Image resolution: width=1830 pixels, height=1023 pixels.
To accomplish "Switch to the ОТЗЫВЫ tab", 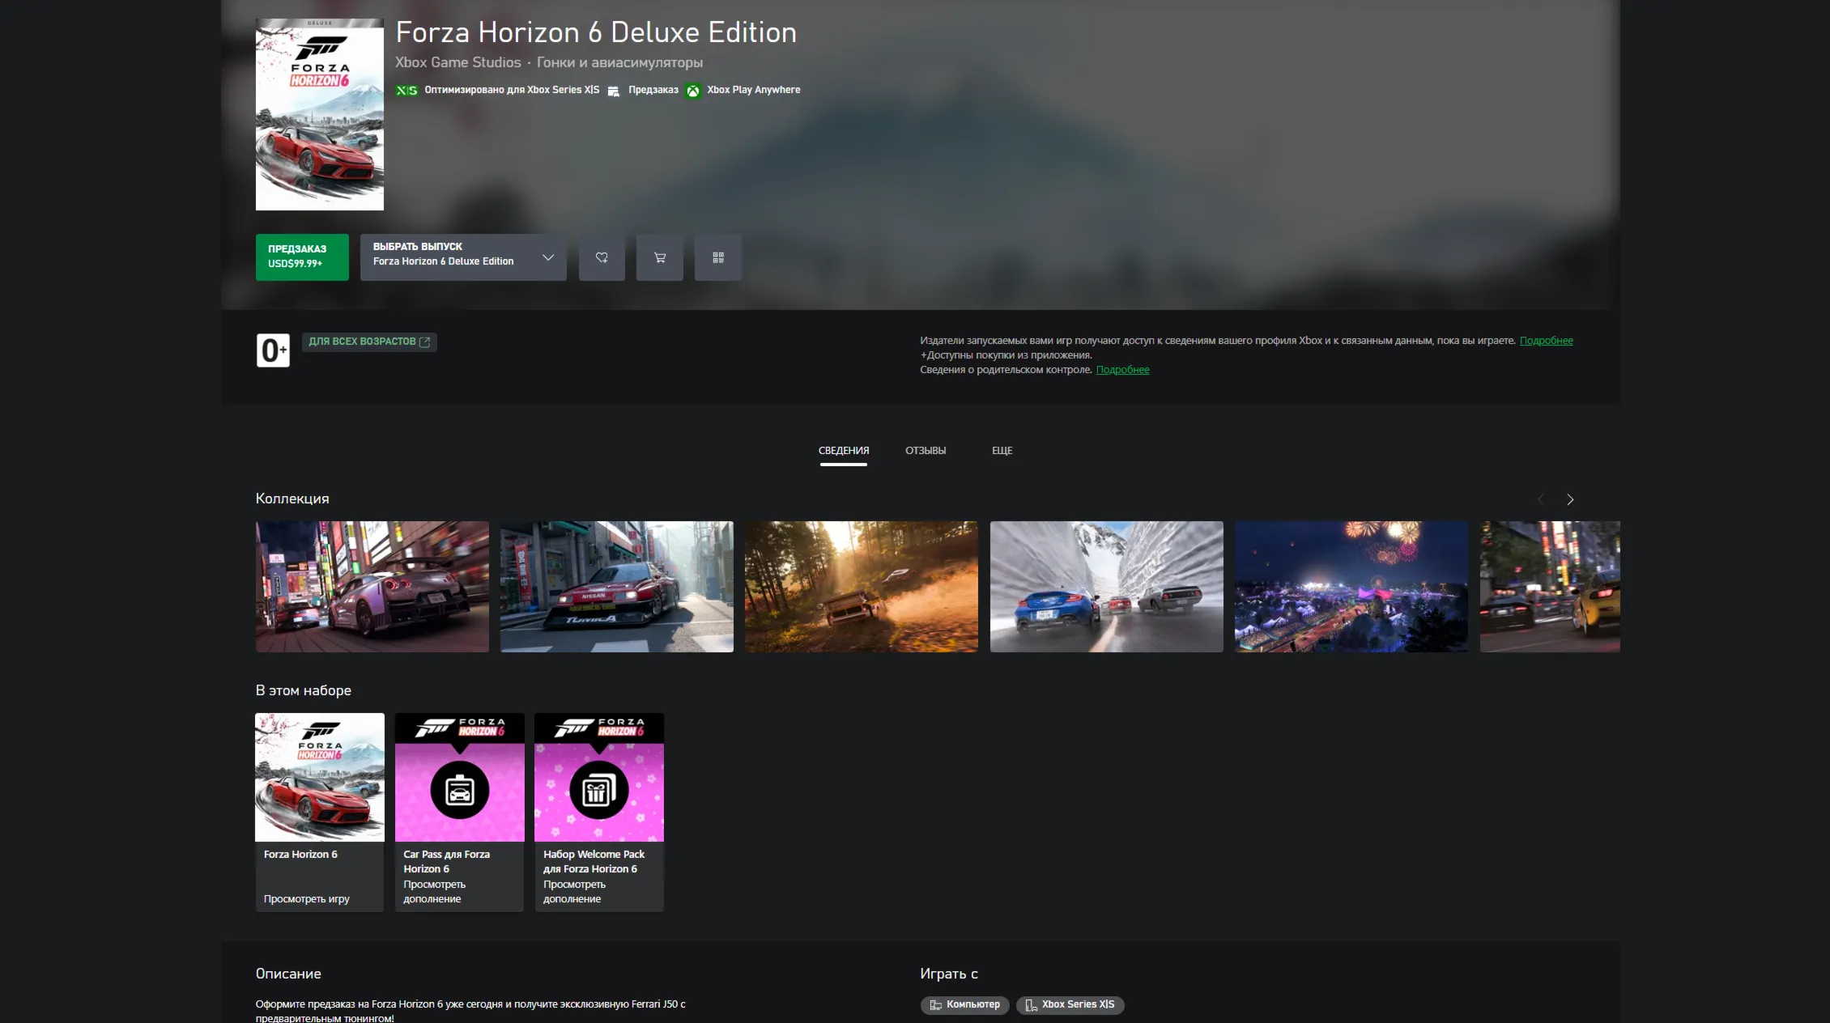I will (x=926, y=451).
